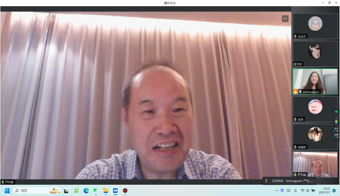340x196 pixels.
Task: Toggle the muted mic in the speaking bar
Action: pos(266,181)
